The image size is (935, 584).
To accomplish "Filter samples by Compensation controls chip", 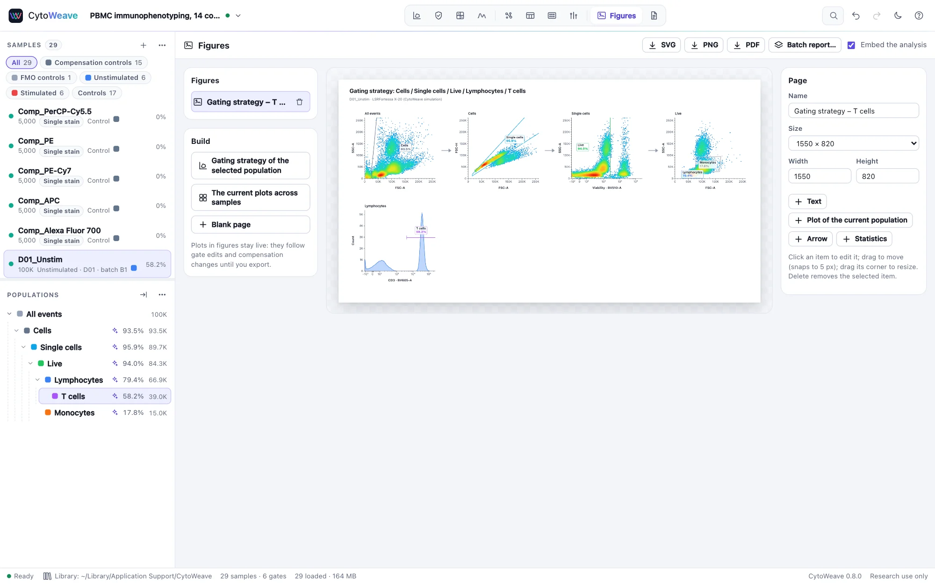I will tap(93, 63).
